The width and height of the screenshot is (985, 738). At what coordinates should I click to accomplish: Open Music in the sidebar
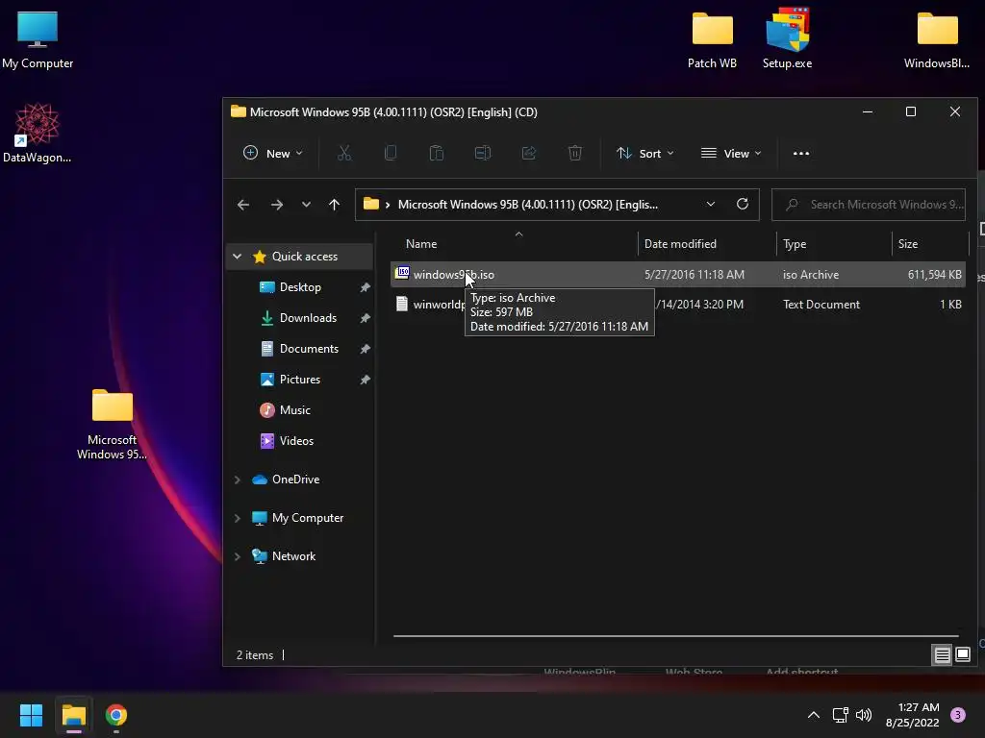tap(294, 410)
